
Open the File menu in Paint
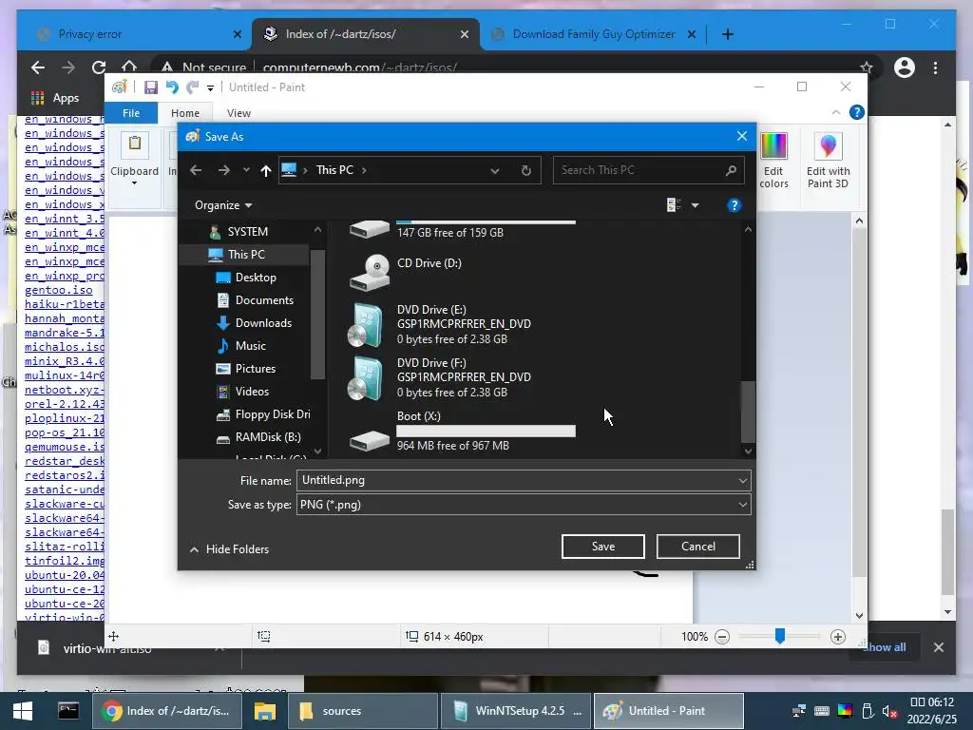pos(131,113)
